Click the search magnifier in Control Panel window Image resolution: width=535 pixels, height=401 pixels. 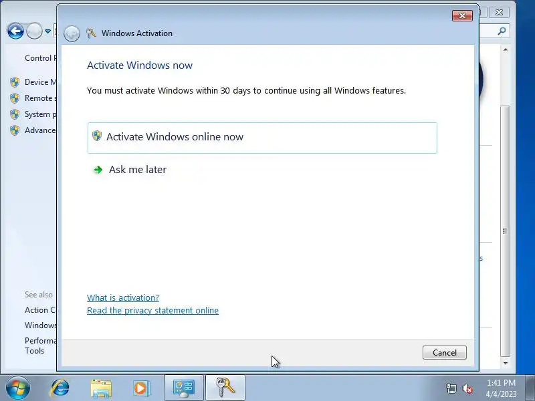coord(502,31)
